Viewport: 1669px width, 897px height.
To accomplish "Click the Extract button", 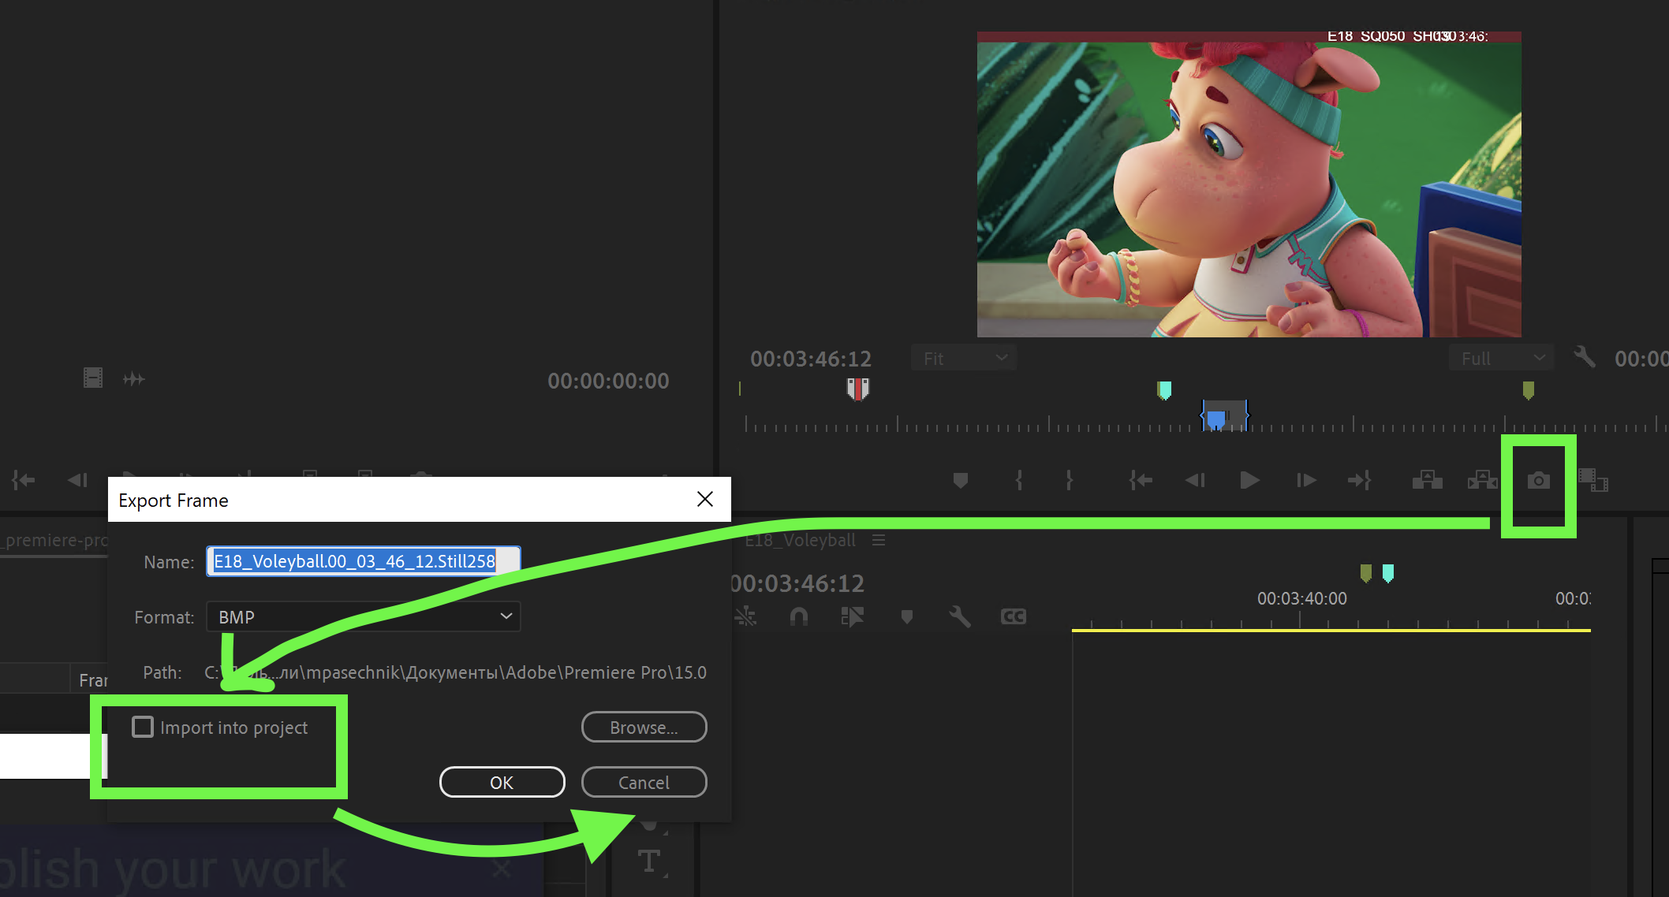I will coord(1483,480).
